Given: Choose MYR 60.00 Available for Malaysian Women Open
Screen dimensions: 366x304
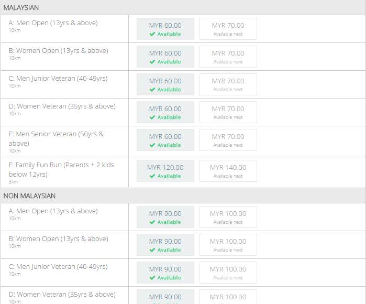Looking at the screenshot, I should coord(165,57).
